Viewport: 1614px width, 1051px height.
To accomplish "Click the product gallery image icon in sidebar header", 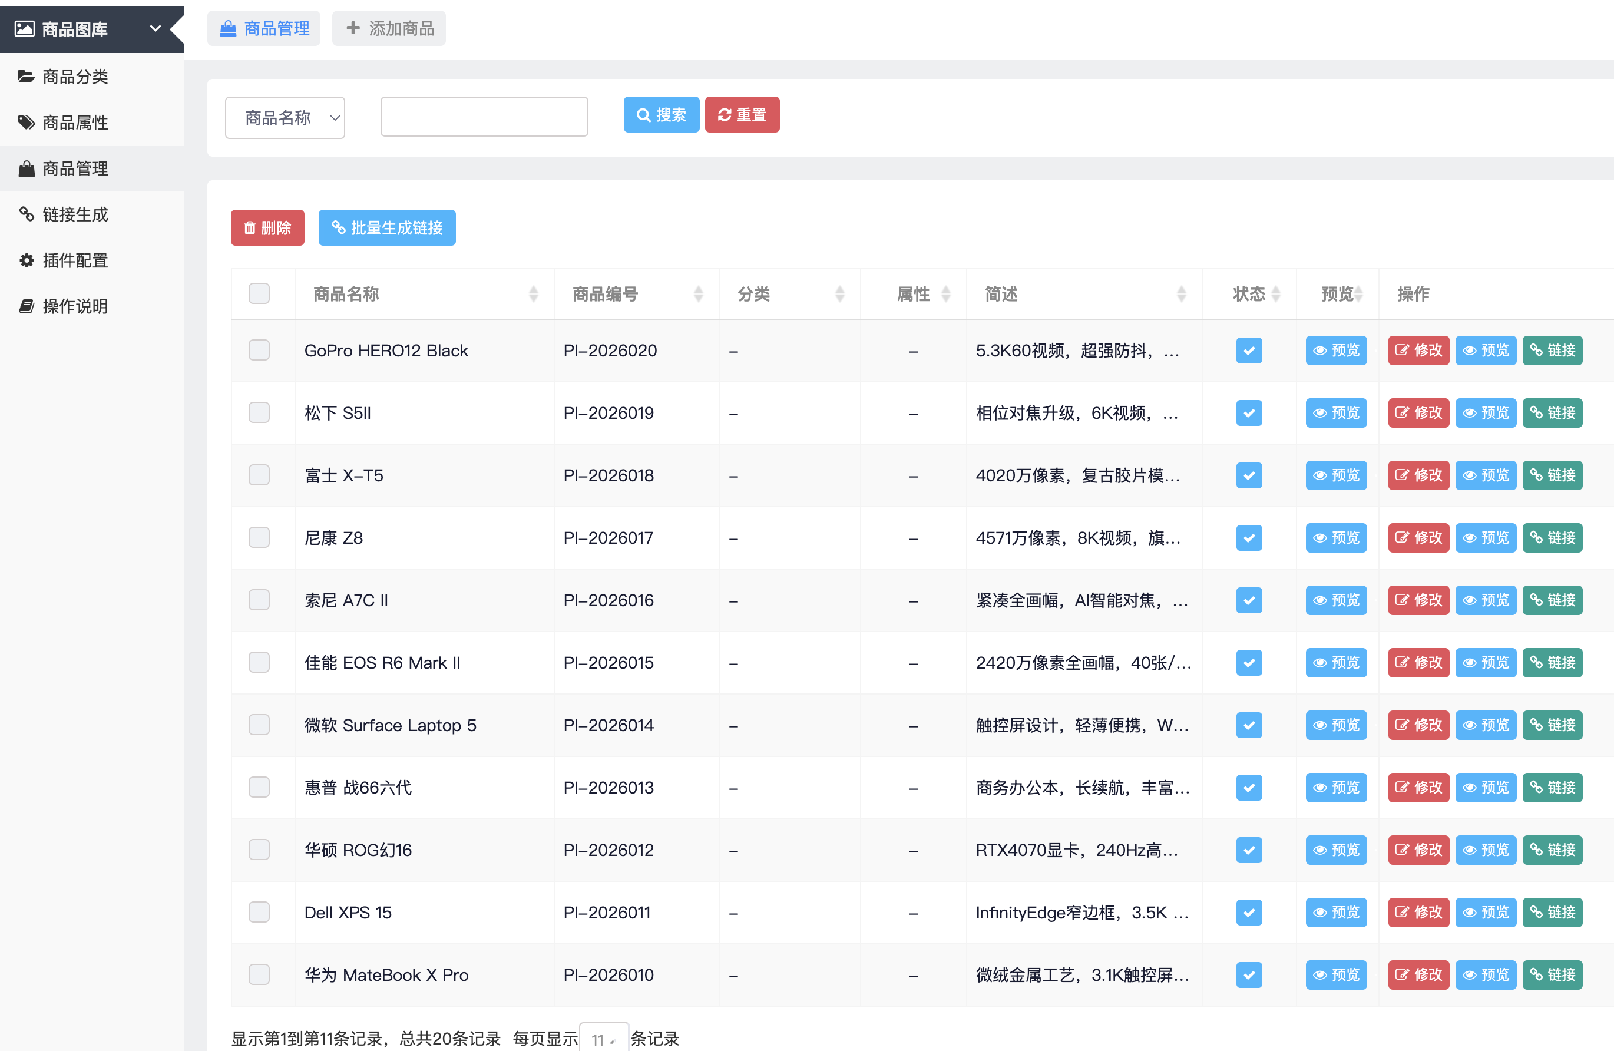I will [x=25, y=28].
